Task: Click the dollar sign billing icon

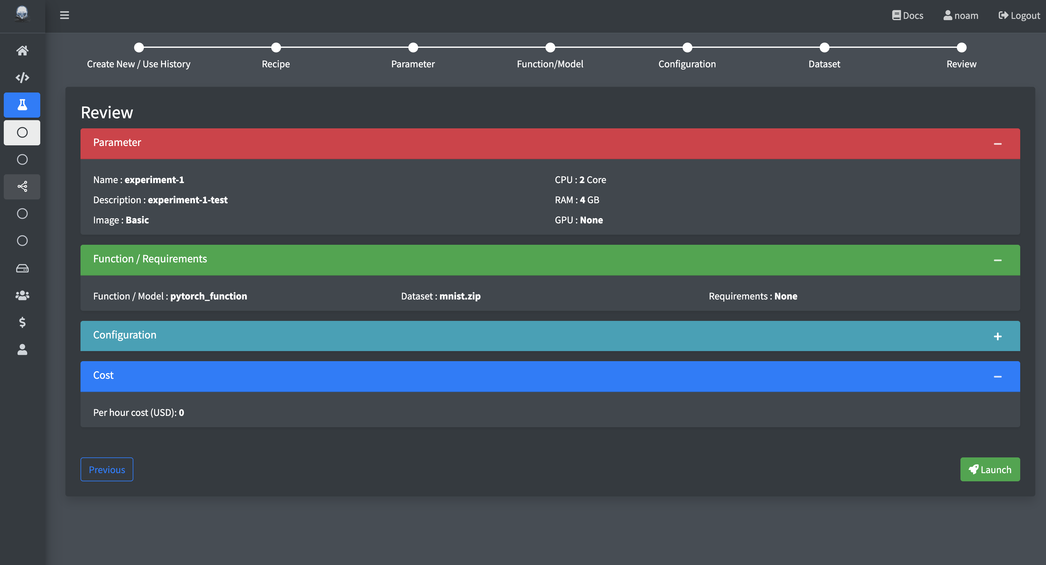Action: pos(22,322)
